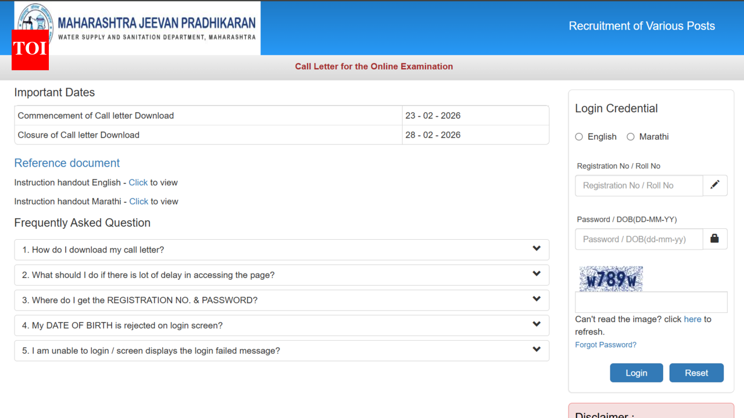Viewport: 744px width, 418px height.
Task: Select the English language radio button
Action: coord(579,136)
